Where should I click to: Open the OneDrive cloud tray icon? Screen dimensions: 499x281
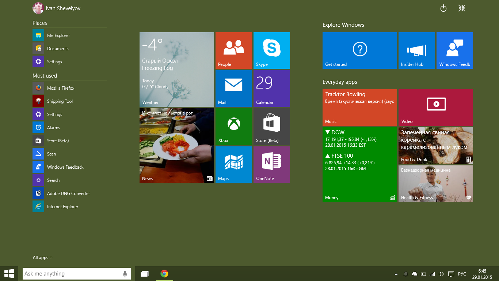(x=415, y=274)
